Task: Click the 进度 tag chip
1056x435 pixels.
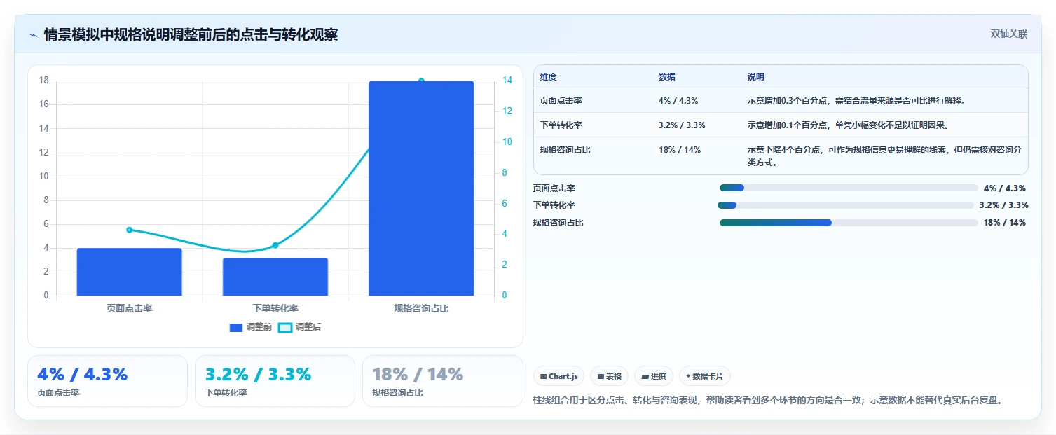Action: (654, 376)
